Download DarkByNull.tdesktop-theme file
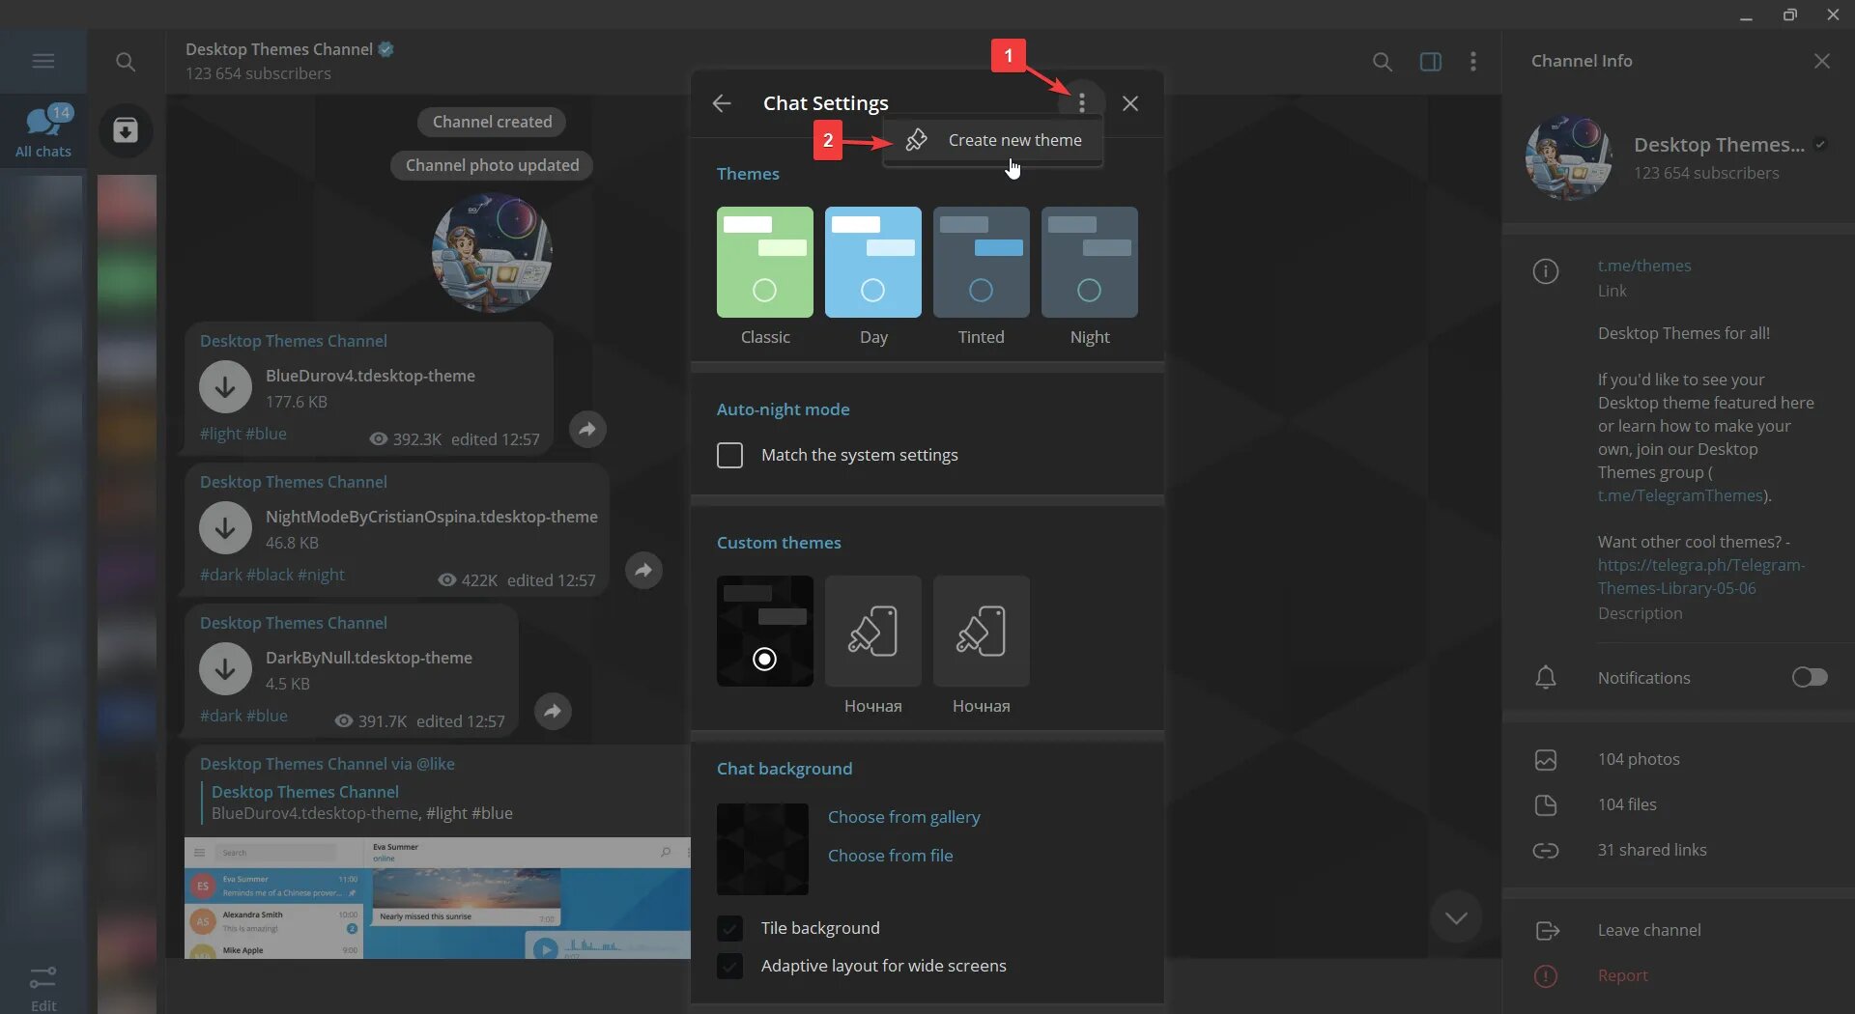Screen dimensions: 1855x1014 pos(225,668)
